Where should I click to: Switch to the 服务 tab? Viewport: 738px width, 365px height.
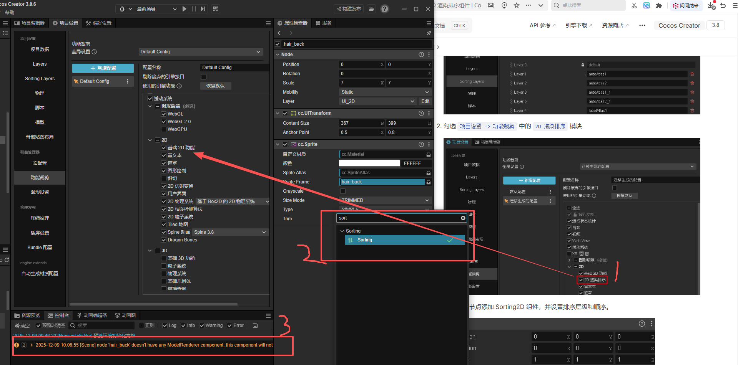pos(324,23)
